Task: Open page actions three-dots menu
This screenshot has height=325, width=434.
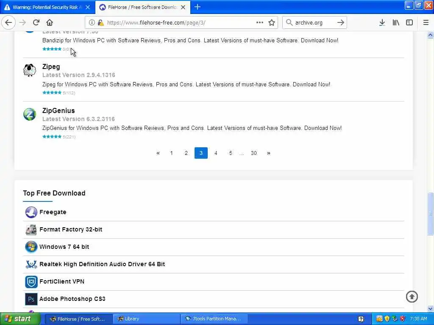Action: click(x=260, y=22)
